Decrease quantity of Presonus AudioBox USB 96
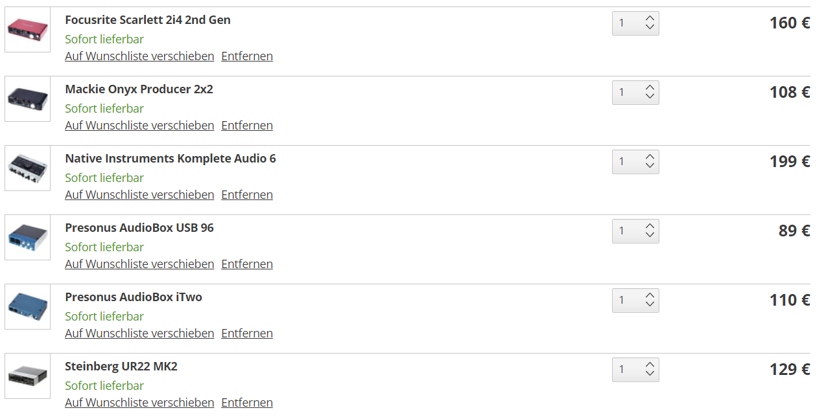The height and width of the screenshot is (419, 826). pyautogui.click(x=650, y=236)
